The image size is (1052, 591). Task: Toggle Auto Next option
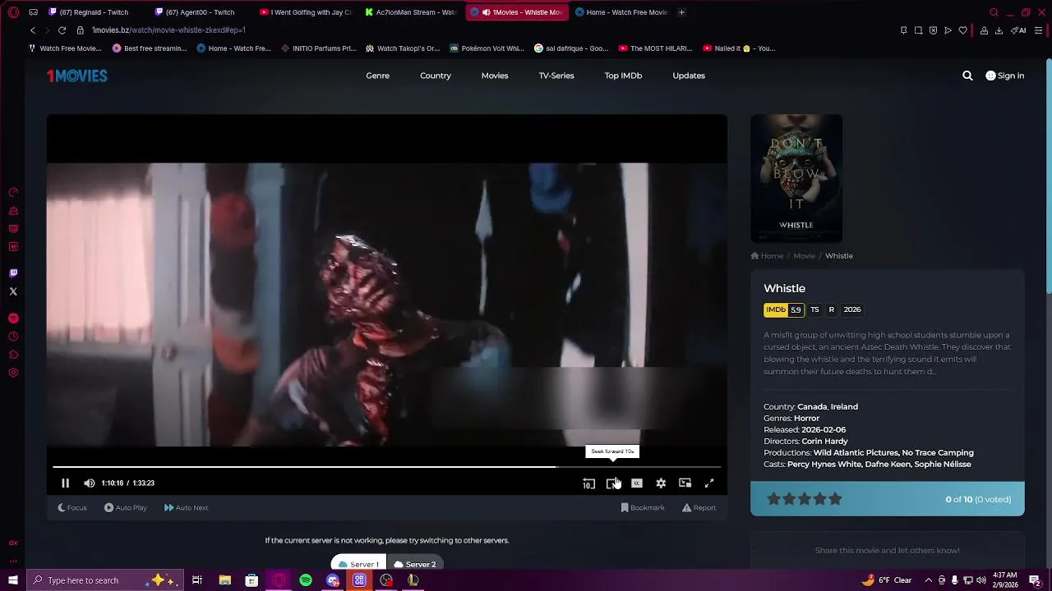186,507
